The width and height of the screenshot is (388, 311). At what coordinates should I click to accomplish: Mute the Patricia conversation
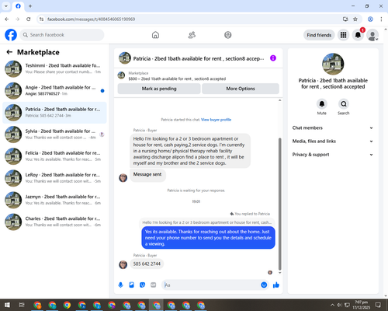[322, 104]
